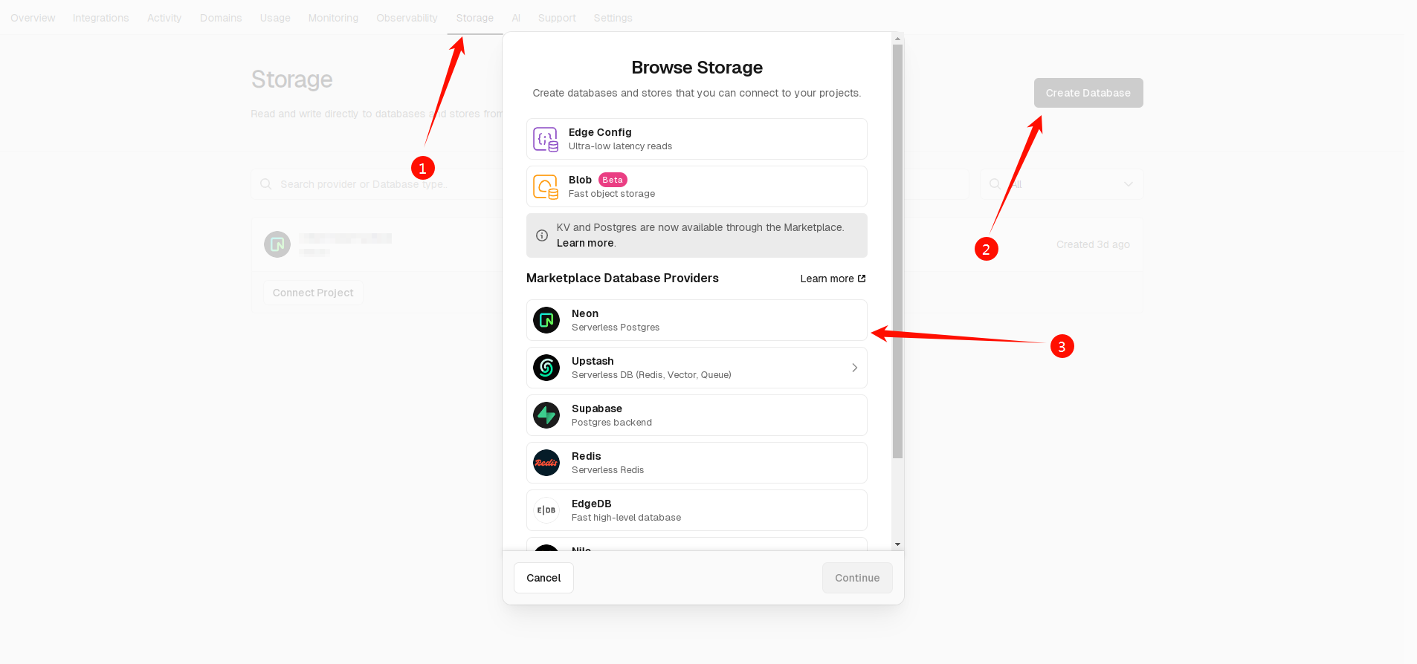Open the Marketplace Learn more external link
1417x664 pixels.
[x=833, y=279]
